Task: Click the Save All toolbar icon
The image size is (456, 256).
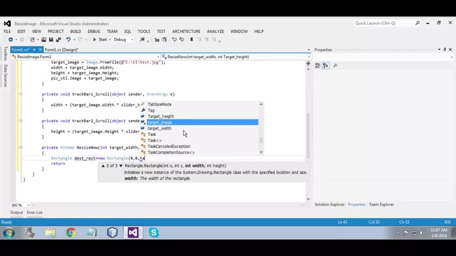Action: [x=58, y=39]
